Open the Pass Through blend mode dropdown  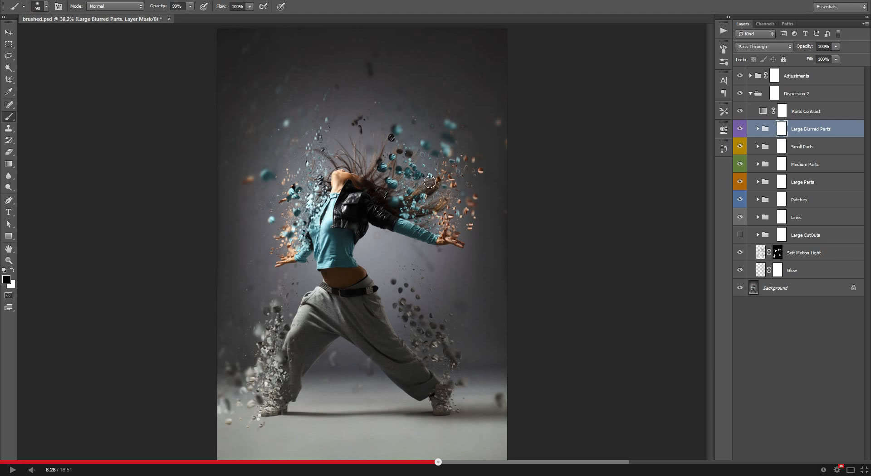click(763, 47)
